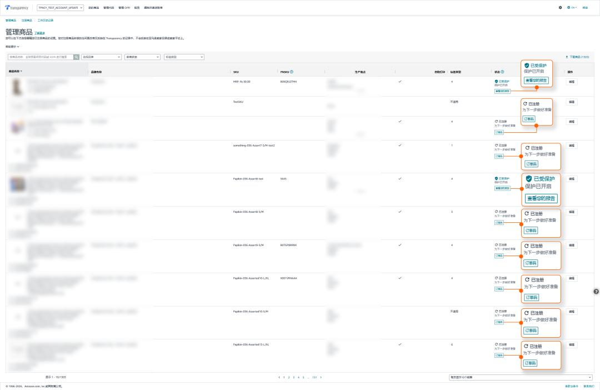Screen dimensions: 600x390
Task: Open the 管理代码 menu item
Action: pos(109,8)
